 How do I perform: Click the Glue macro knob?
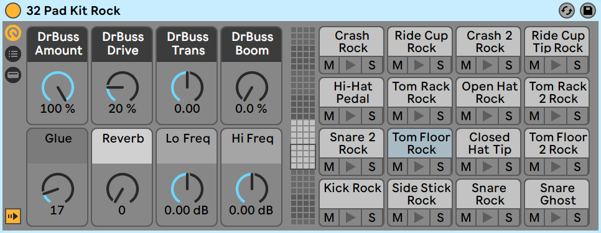pos(57,188)
